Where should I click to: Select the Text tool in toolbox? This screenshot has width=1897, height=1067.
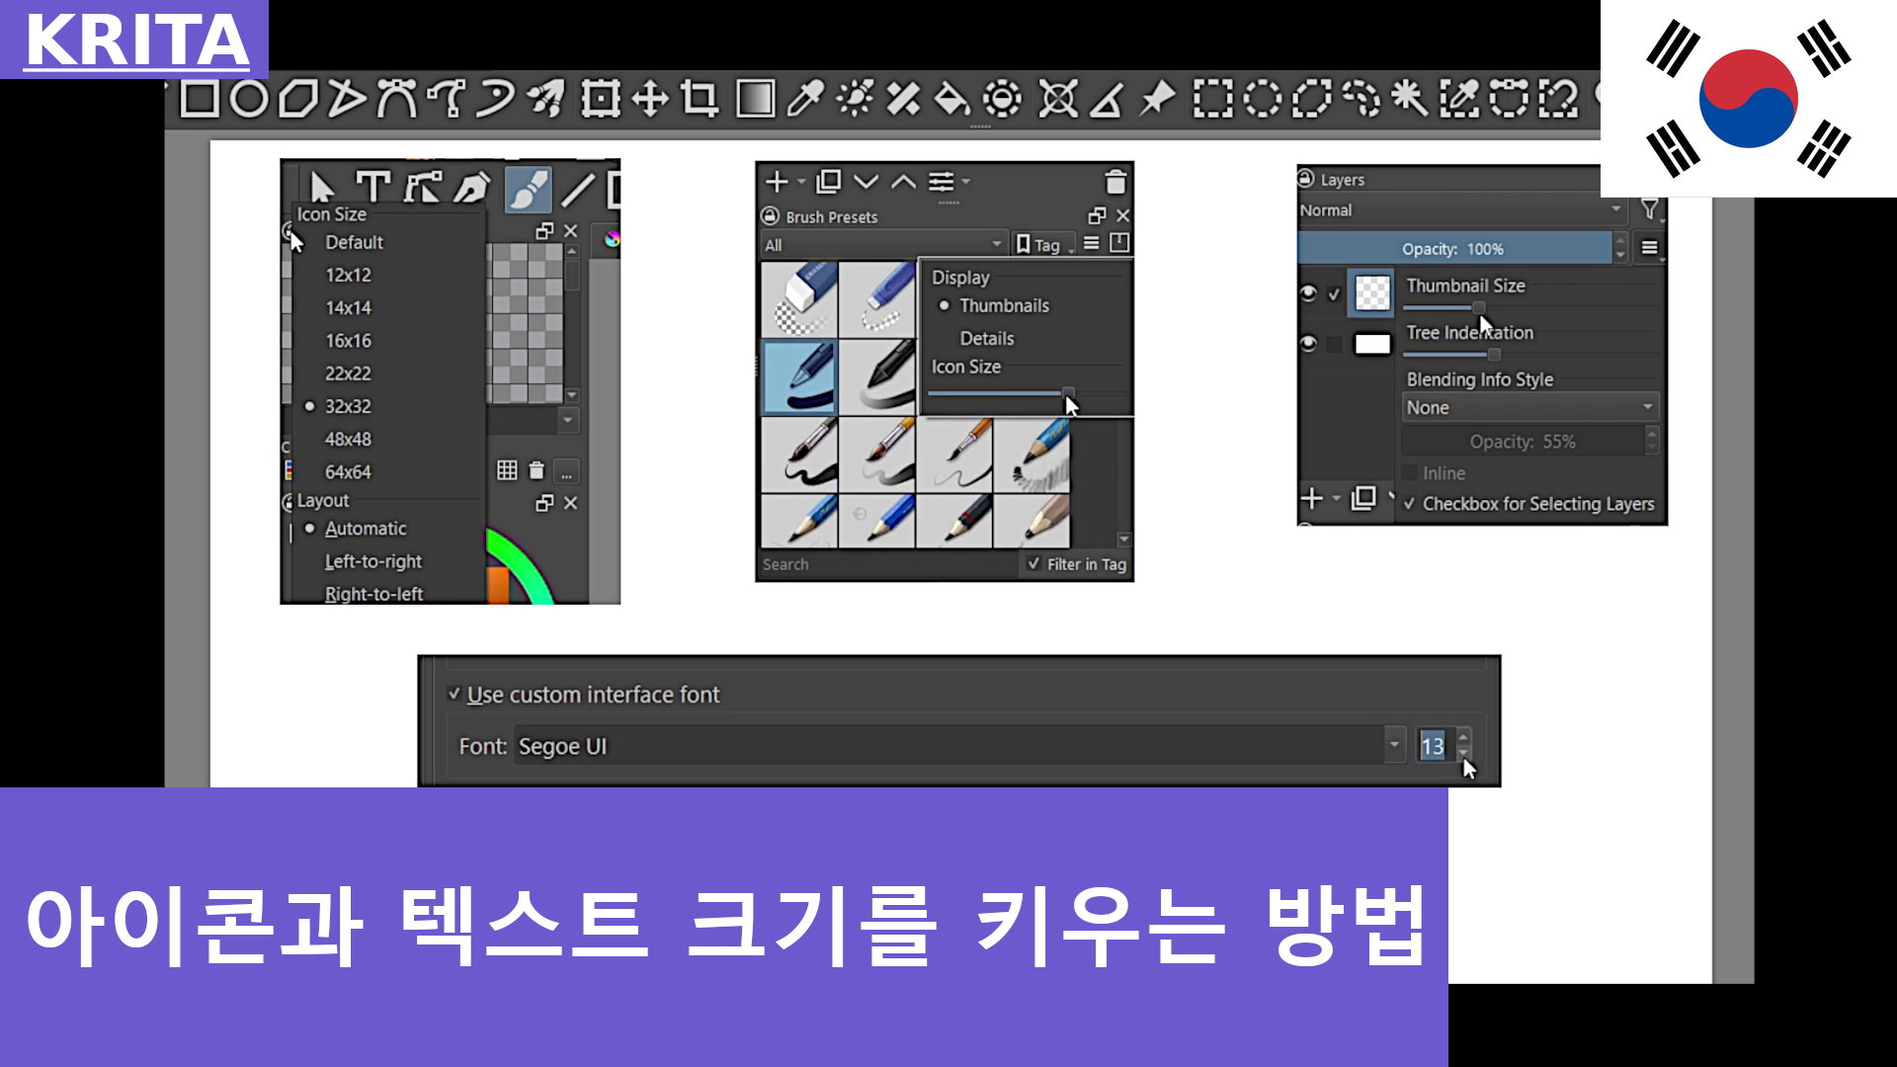(373, 187)
